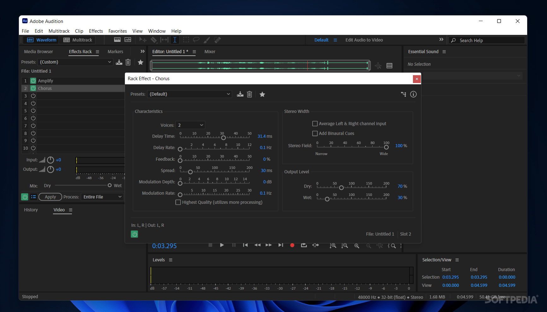Open the Voices dropdown

click(x=190, y=125)
